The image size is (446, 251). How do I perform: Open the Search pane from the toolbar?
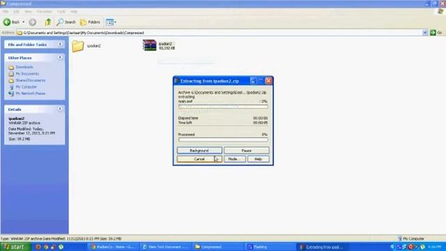(66, 22)
